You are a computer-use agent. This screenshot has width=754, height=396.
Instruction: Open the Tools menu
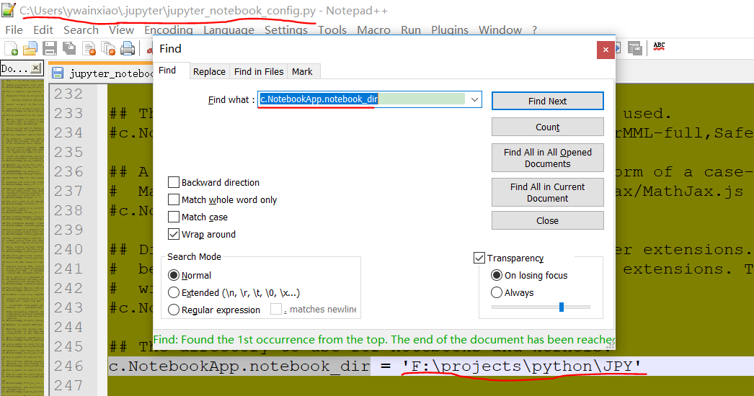click(332, 30)
